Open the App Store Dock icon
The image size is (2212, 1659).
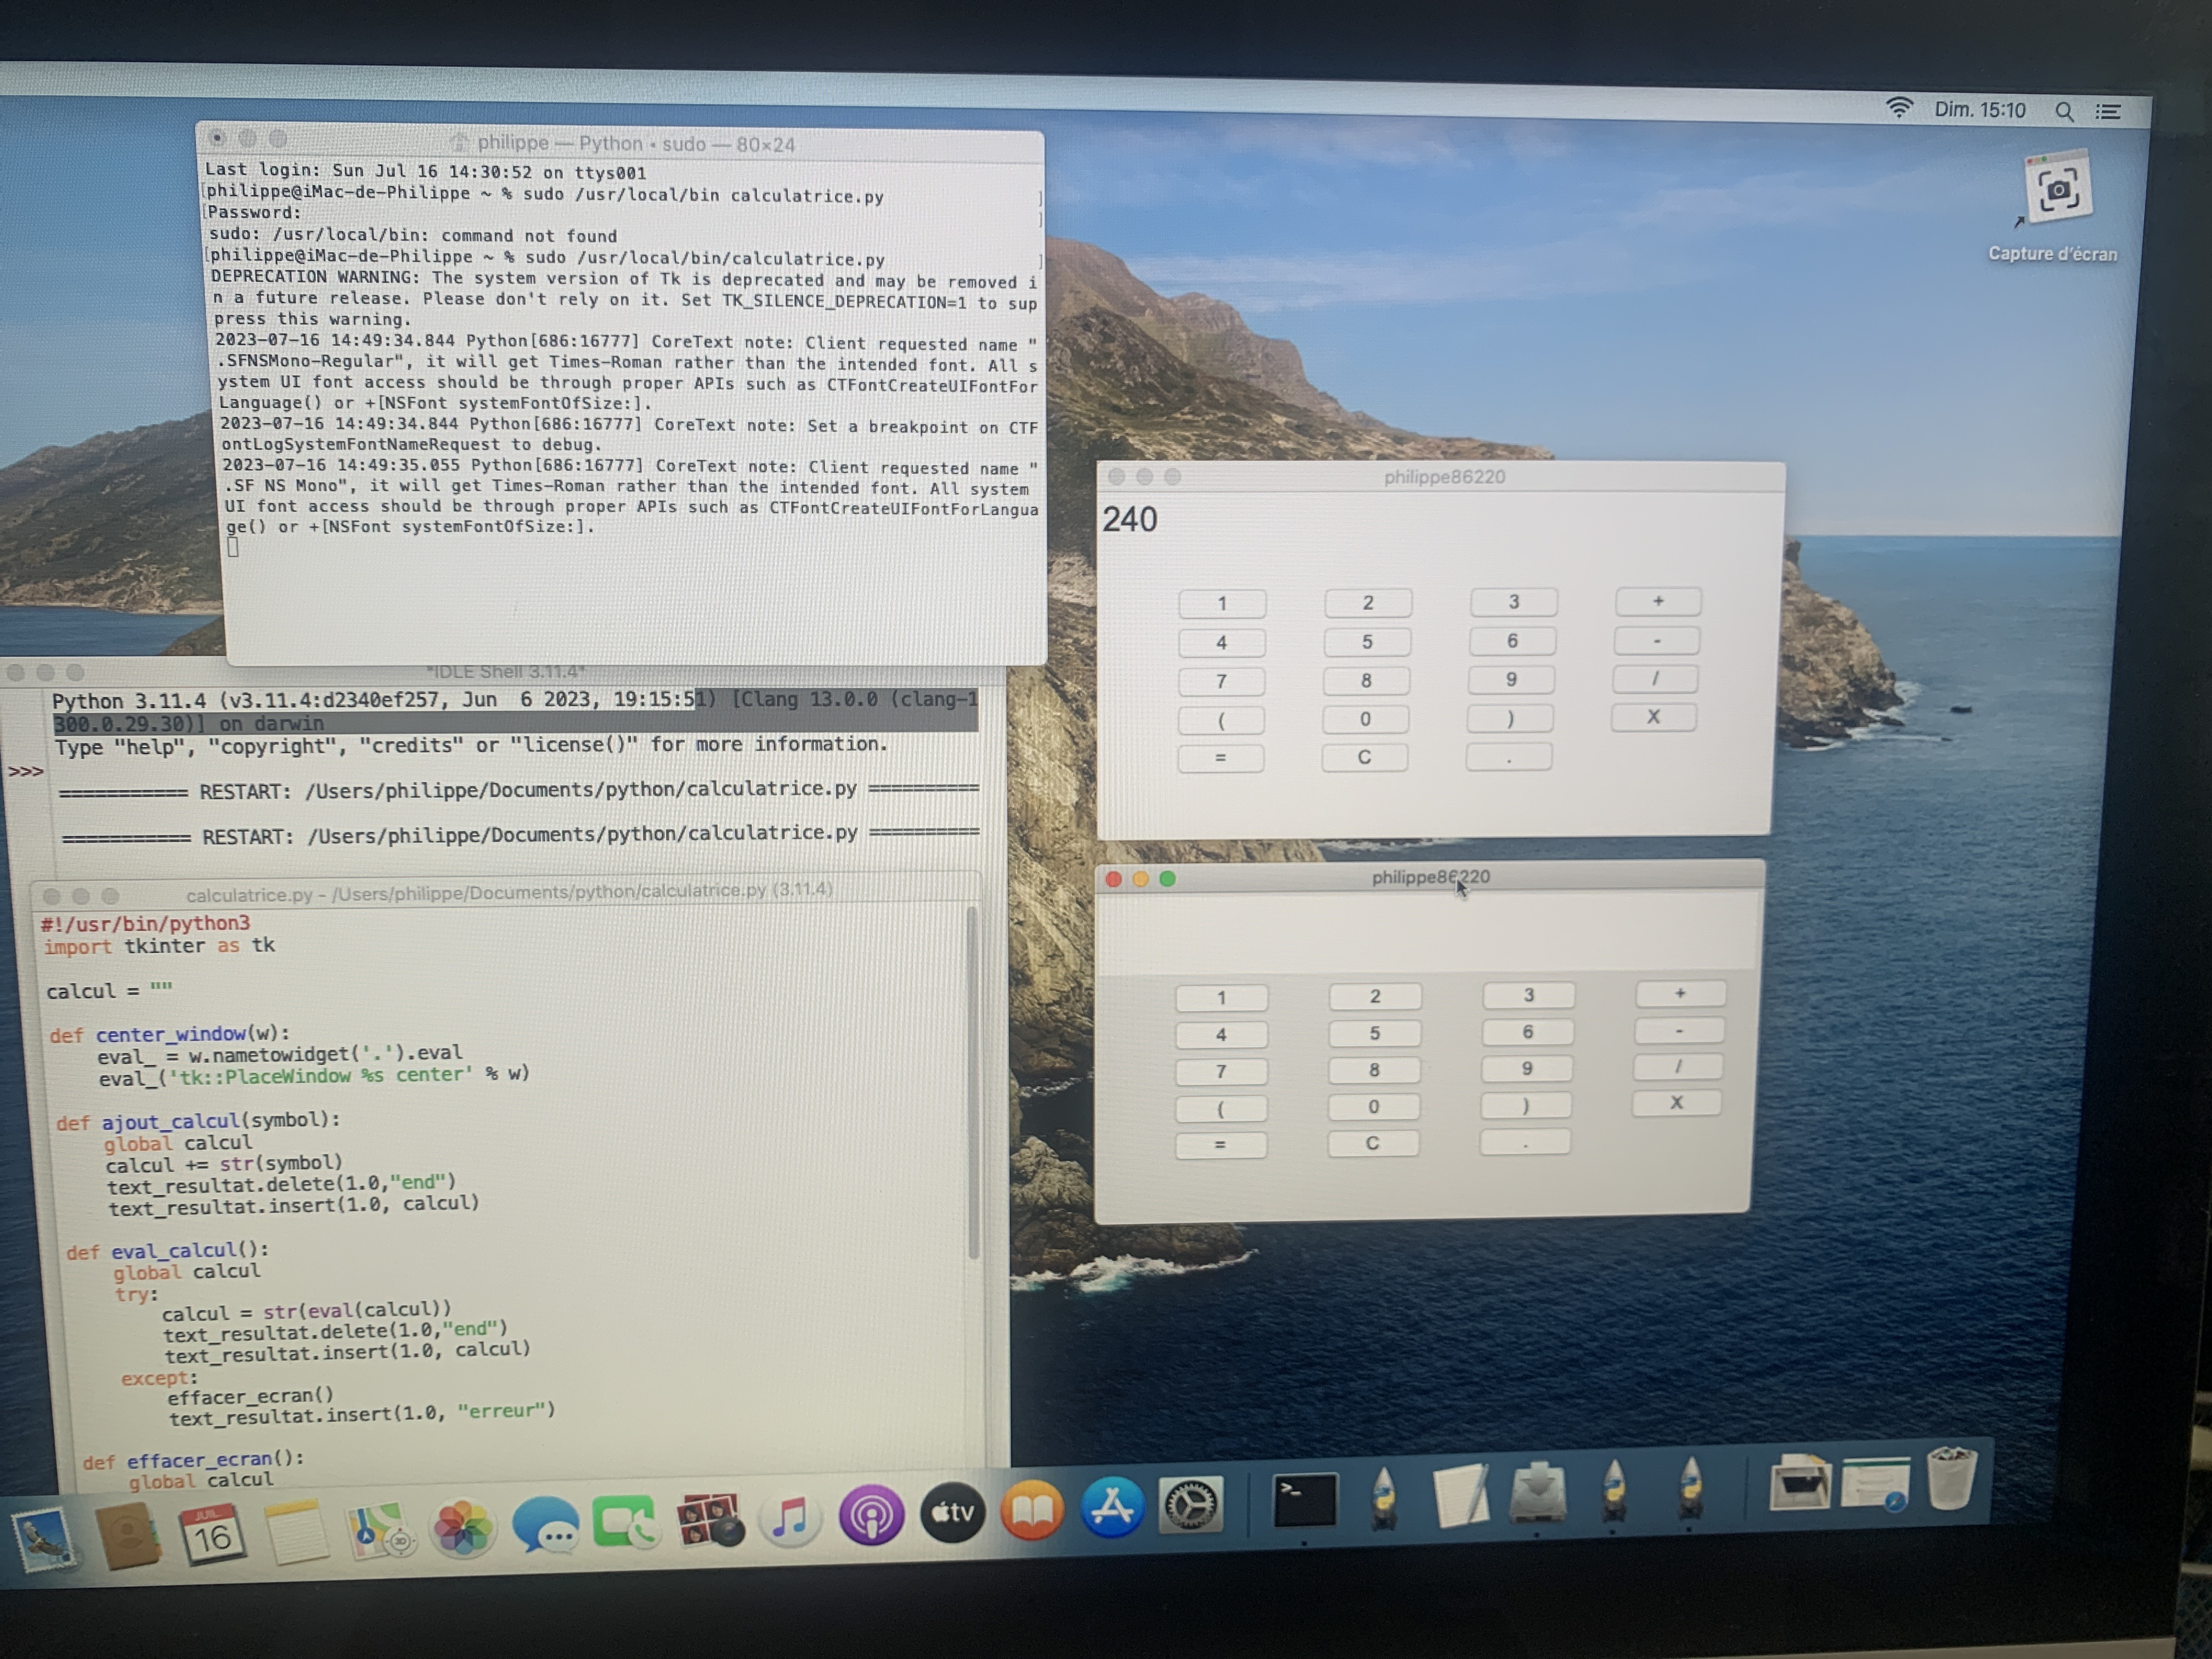1112,1507
